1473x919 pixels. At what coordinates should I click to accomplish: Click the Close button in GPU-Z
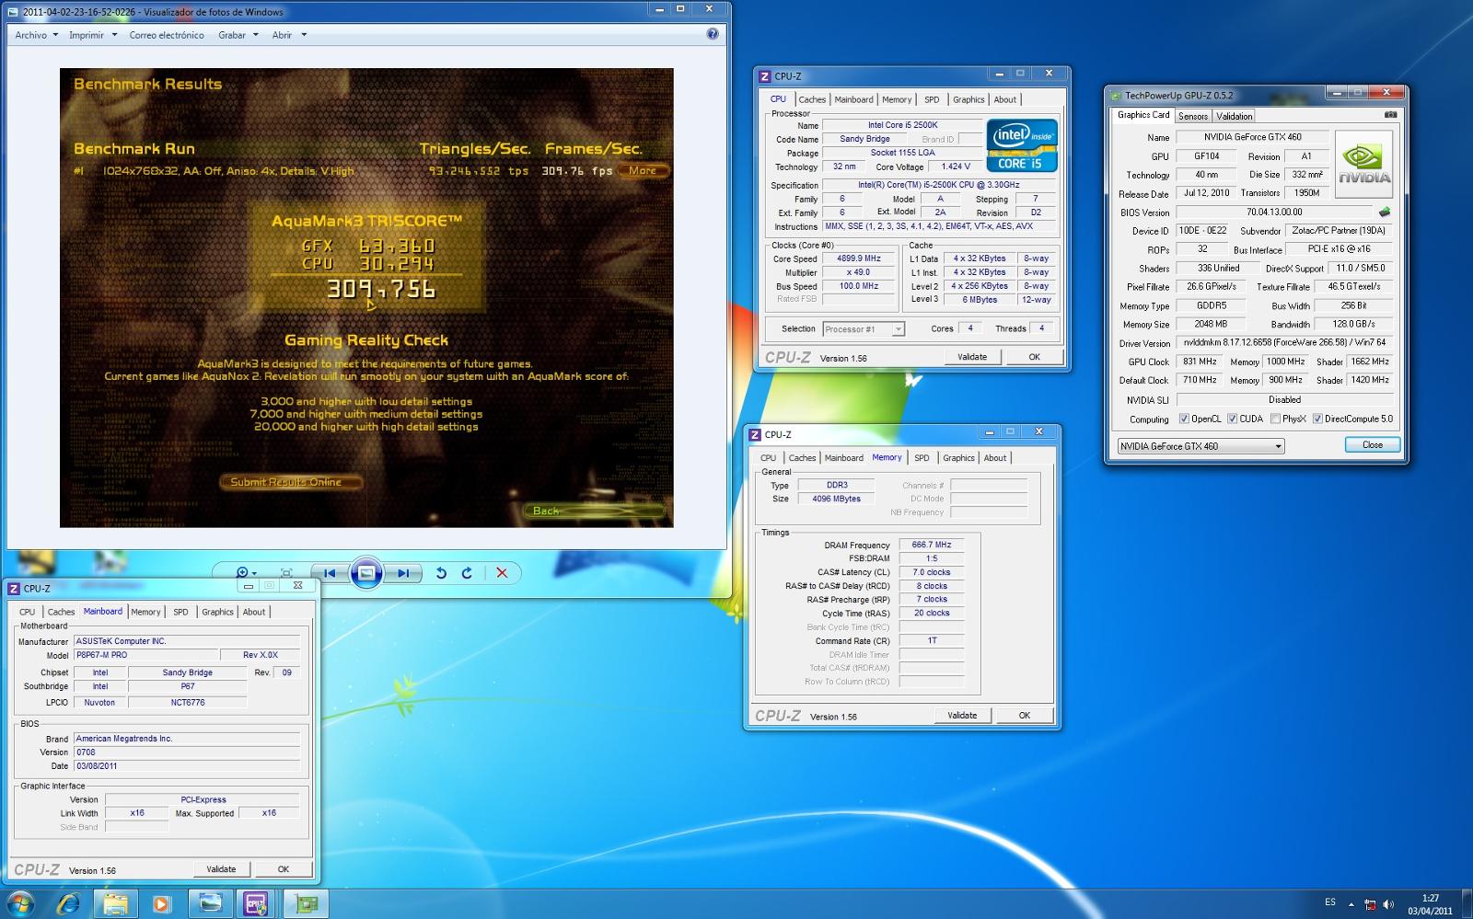1373,445
